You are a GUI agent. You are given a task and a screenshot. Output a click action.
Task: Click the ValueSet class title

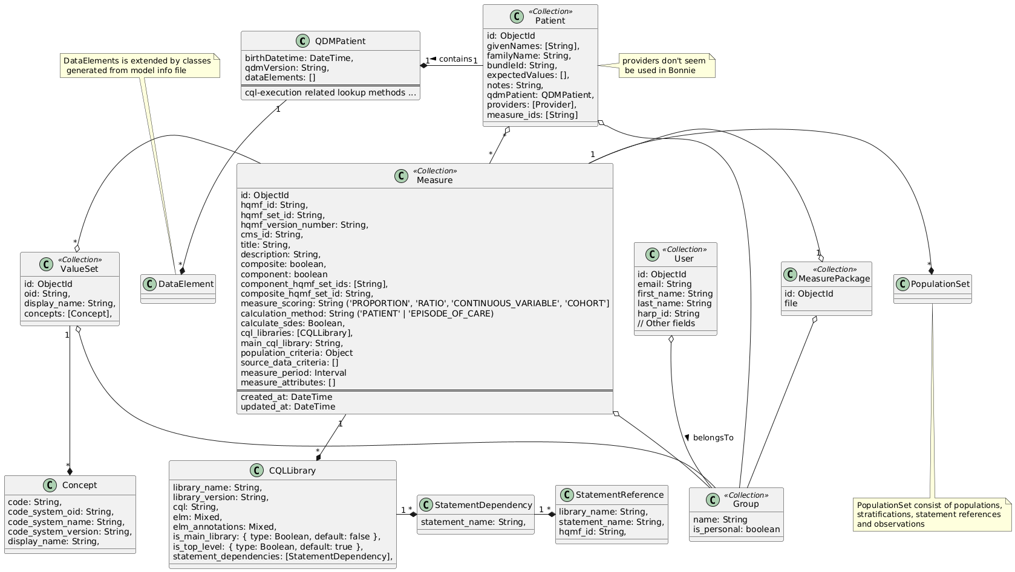[x=79, y=269]
